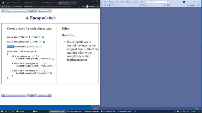Click the feedback icon beside Live Share
202x113 pixels.
point(199,5)
